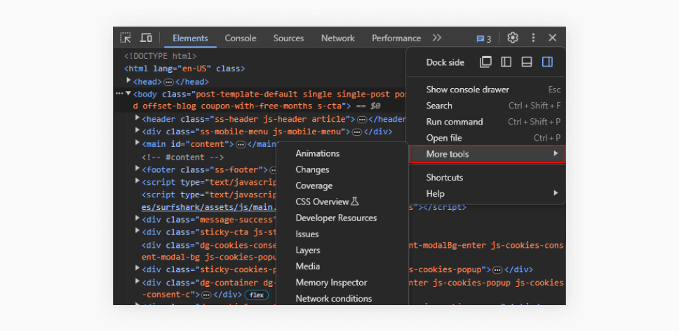Expand the sticky-cookies div node

[137, 268]
